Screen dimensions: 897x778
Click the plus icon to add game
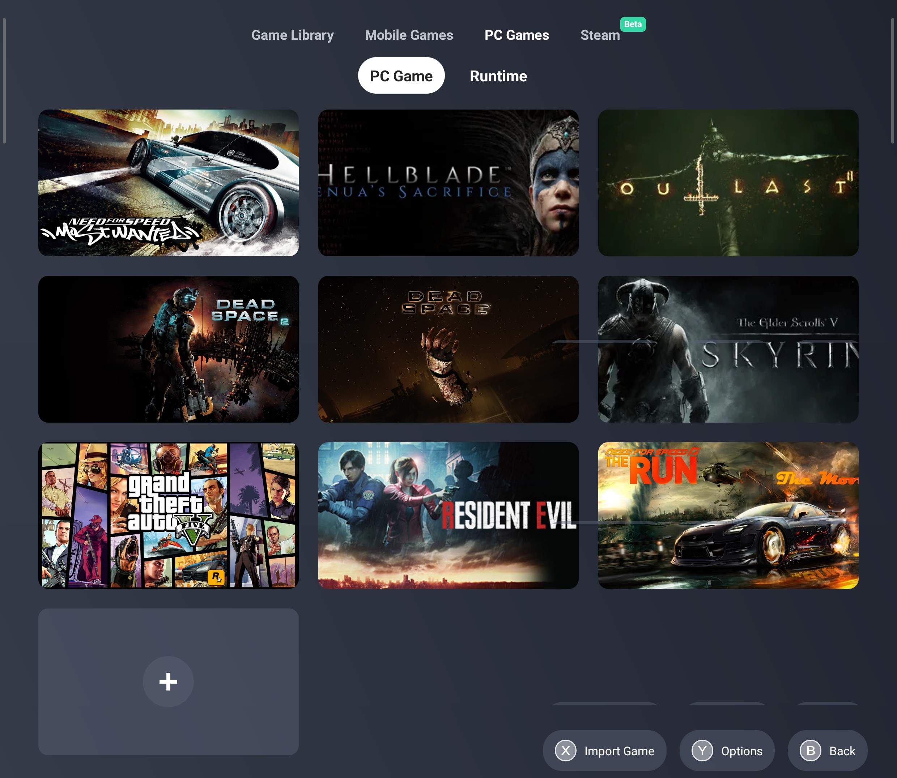(168, 681)
